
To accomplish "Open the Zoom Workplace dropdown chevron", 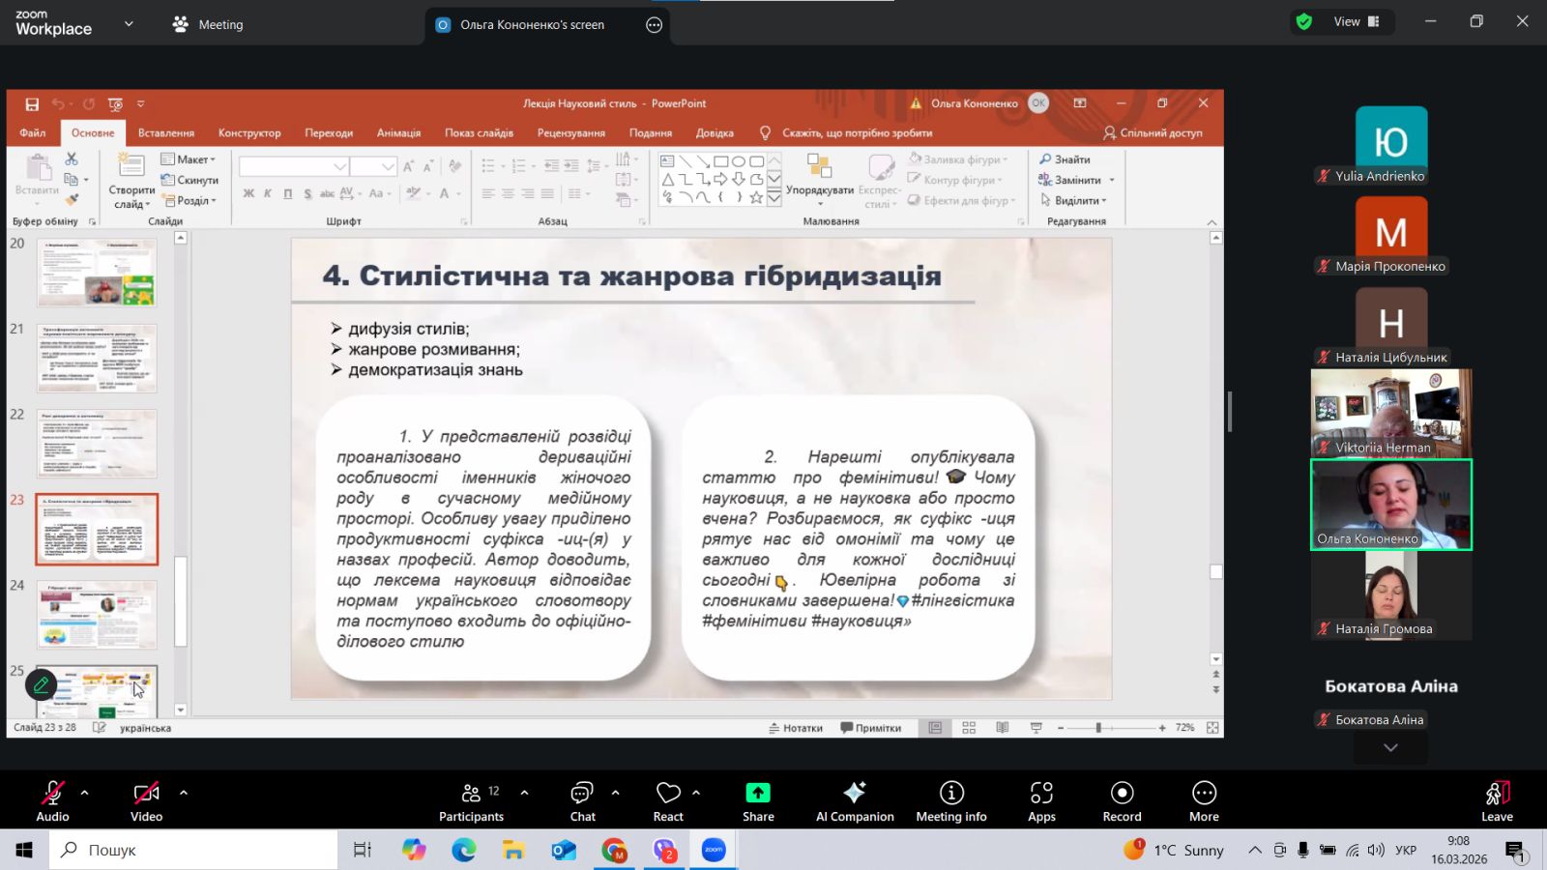I will tap(129, 24).
